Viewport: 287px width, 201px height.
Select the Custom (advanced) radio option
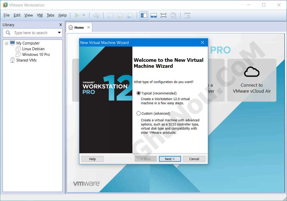coord(139,113)
